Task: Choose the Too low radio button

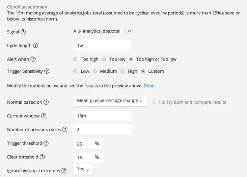Action: point(104,59)
